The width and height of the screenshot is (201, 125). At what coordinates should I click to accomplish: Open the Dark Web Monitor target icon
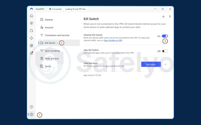31,45
